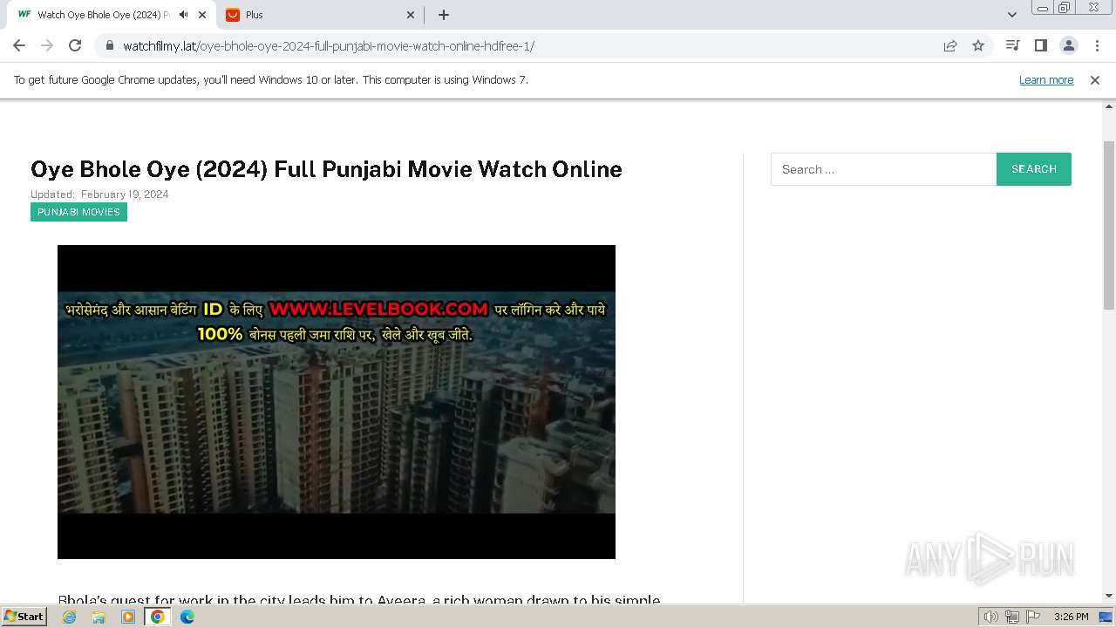Click the page vertical scrollbar thumb
Screen dimensions: 1116x628
click(1109, 225)
